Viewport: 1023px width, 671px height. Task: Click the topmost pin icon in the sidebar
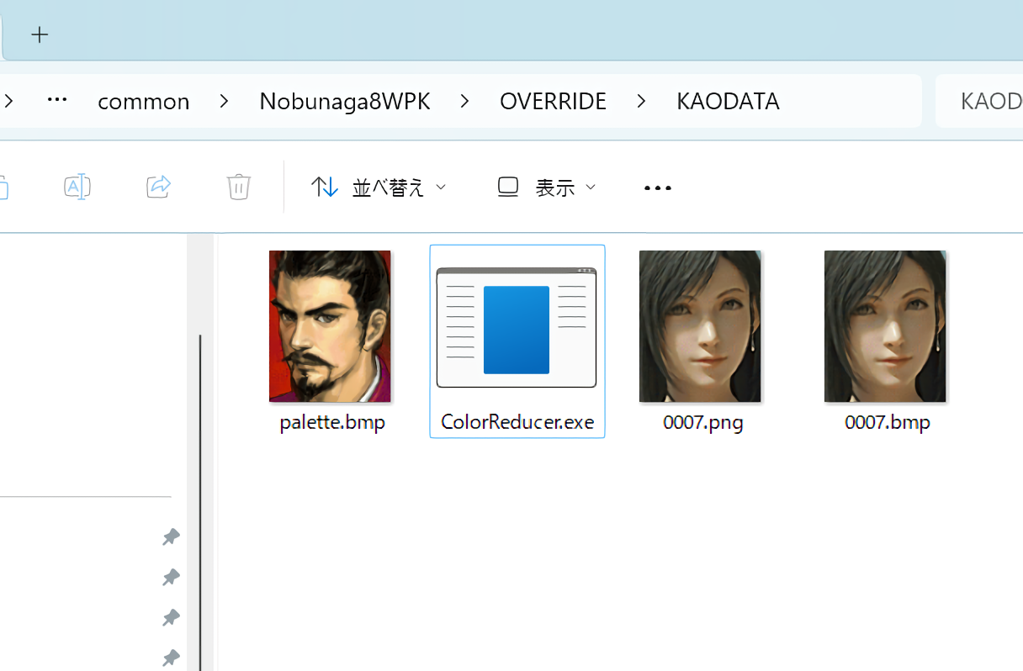coord(171,536)
